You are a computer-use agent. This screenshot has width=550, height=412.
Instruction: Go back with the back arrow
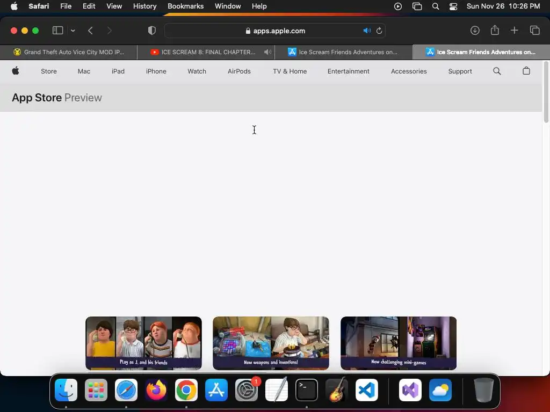pos(90,31)
